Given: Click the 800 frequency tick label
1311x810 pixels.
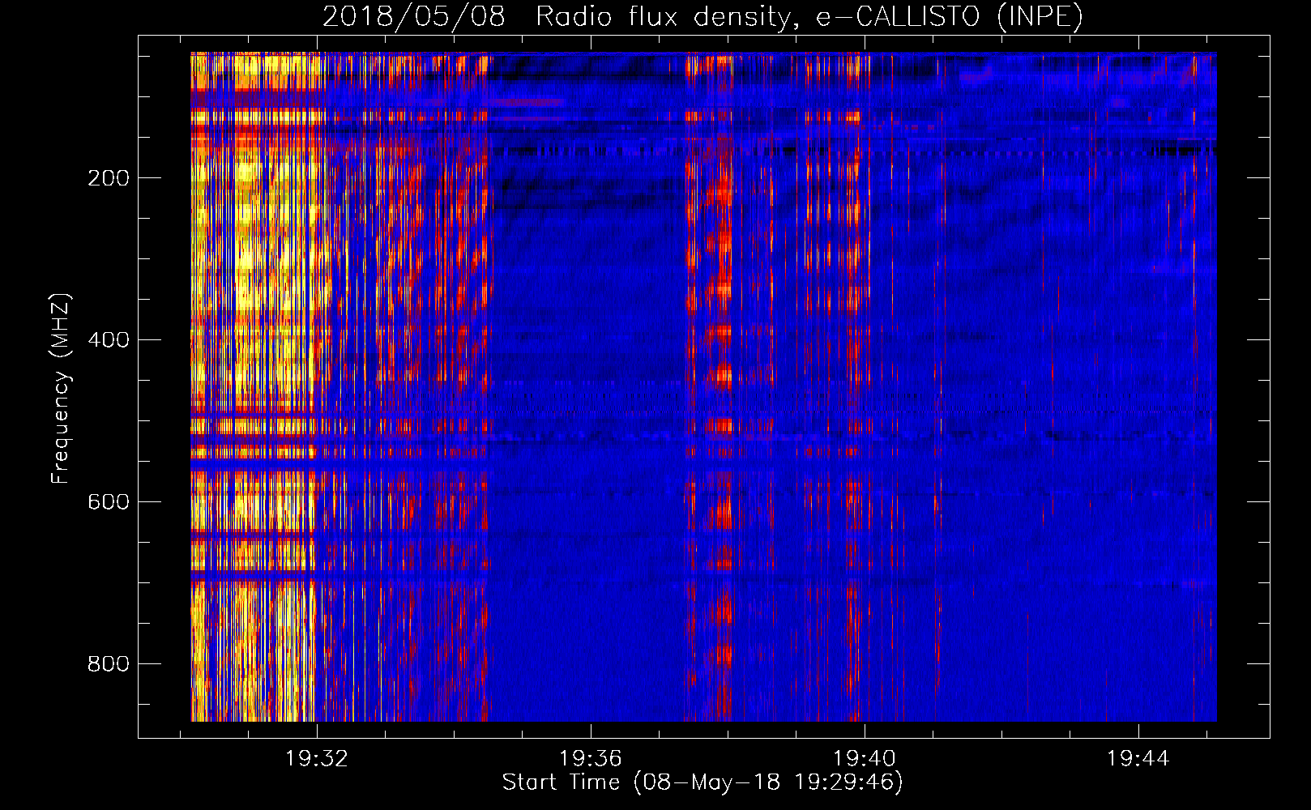Looking at the screenshot, I should coord(109,663).
